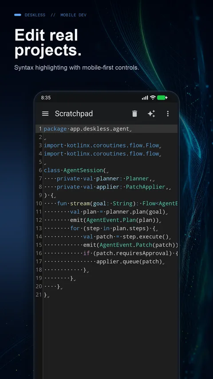Click the Syntax highlighting subtitle text
Image resolution: width=213 pixels, height=379 pixels.
coord(77,68)
